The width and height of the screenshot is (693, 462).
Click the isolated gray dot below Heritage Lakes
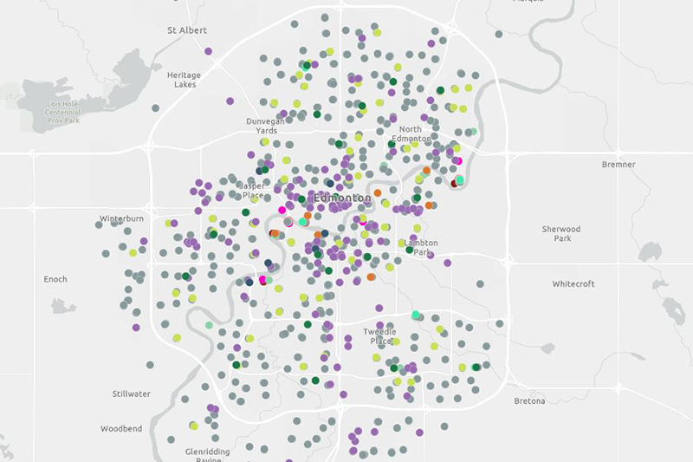click(155, 108)
